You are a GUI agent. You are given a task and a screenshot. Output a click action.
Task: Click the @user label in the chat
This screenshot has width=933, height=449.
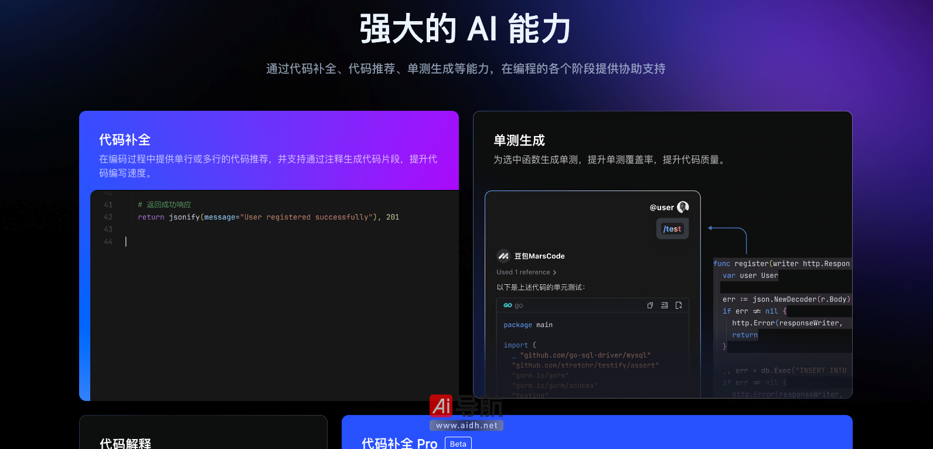pos(662,208)
